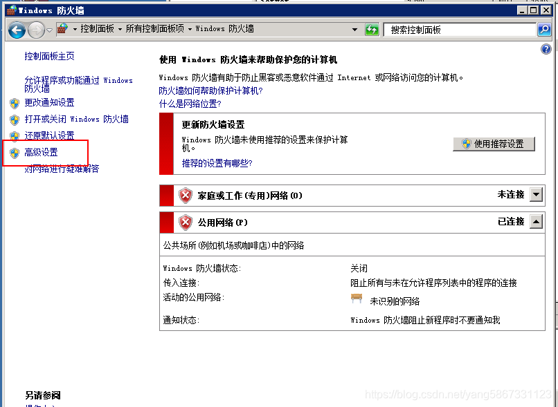Open help with the blue question mark
This screenshot has width=558, height=407.
[x=546, y=49]
